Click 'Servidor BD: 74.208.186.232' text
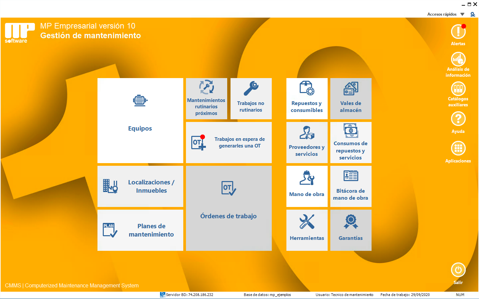Screen dimensions: 479x299 [190, 295]
